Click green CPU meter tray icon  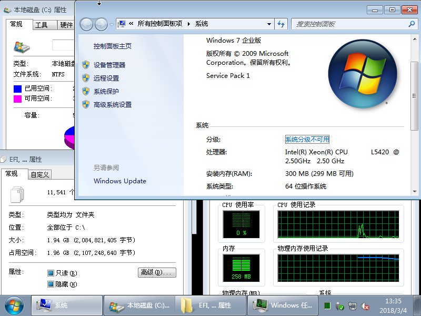pos(327,305)
